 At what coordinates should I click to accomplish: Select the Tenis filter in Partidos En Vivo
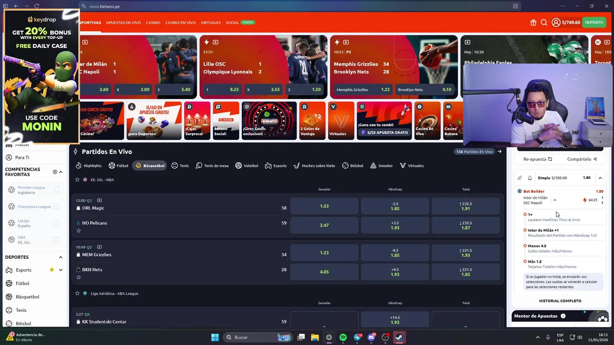click(x=180, y=166)
